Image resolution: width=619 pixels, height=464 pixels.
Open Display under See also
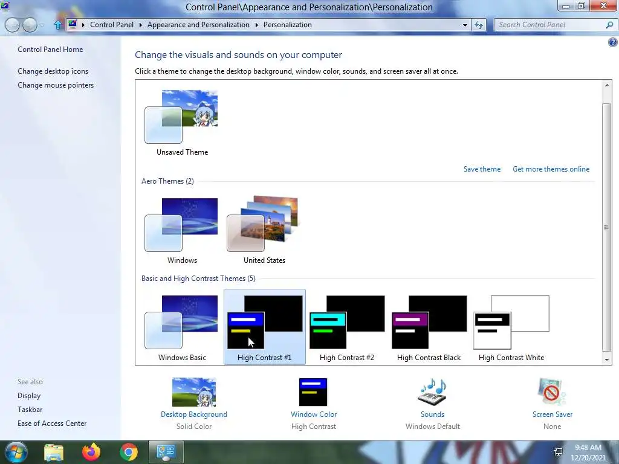click(29, 395)
